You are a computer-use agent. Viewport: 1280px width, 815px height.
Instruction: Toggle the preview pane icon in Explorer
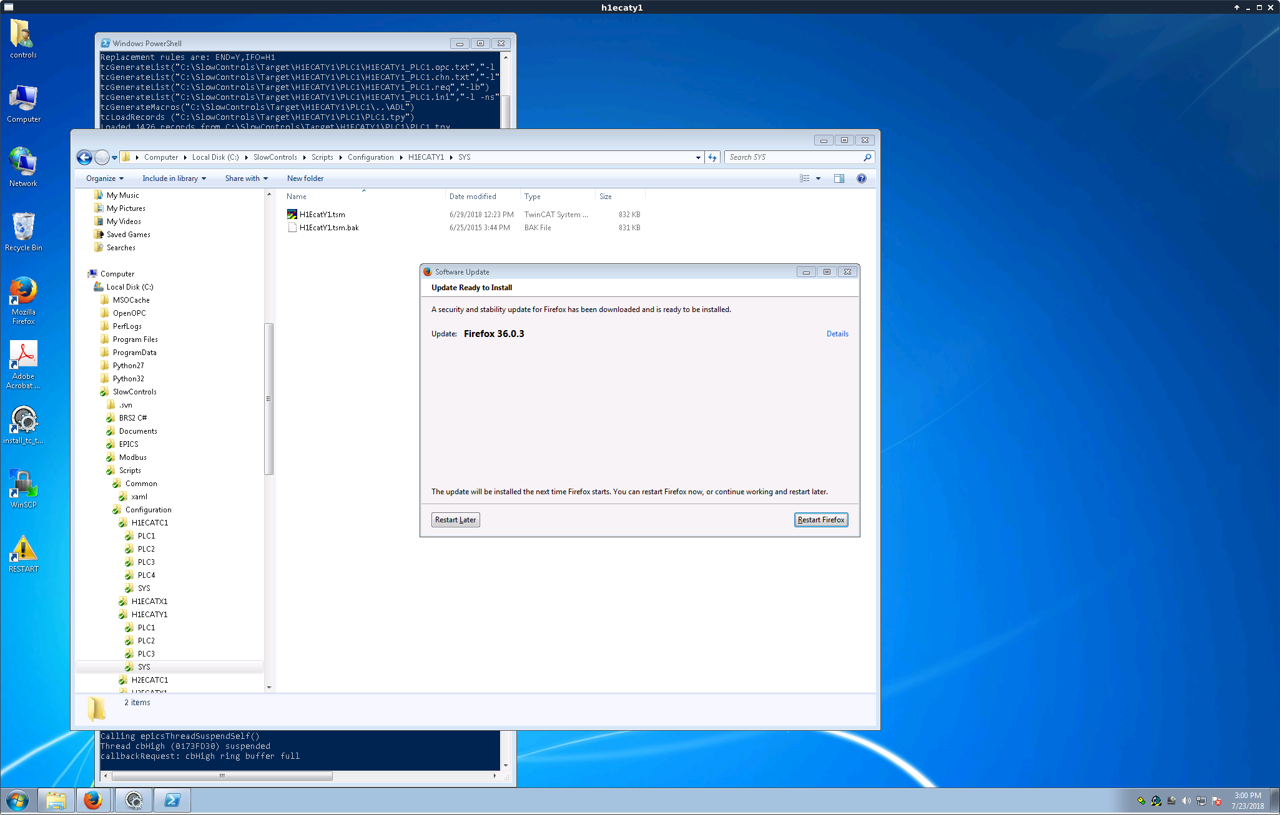pyautogui.click(x=839, y=178)
